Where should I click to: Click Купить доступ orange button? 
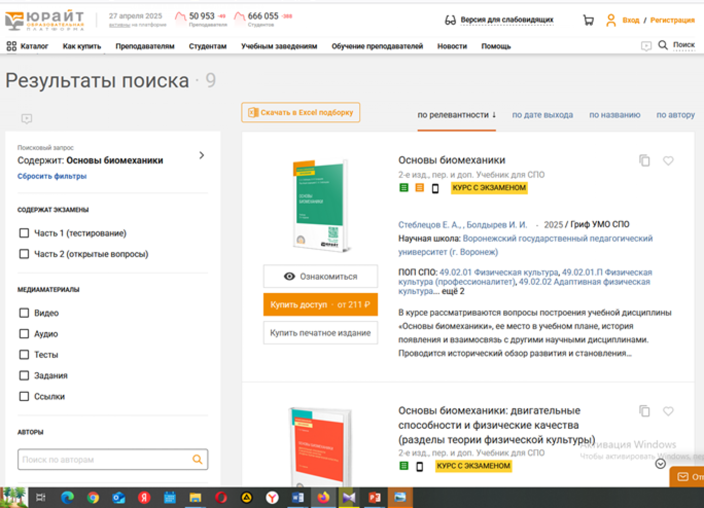(x=320, y=305)
